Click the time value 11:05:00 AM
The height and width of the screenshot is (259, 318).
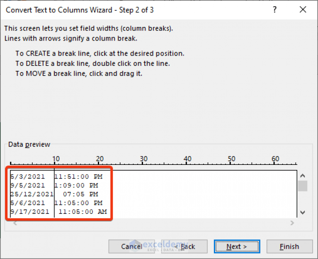coord(83,212)
